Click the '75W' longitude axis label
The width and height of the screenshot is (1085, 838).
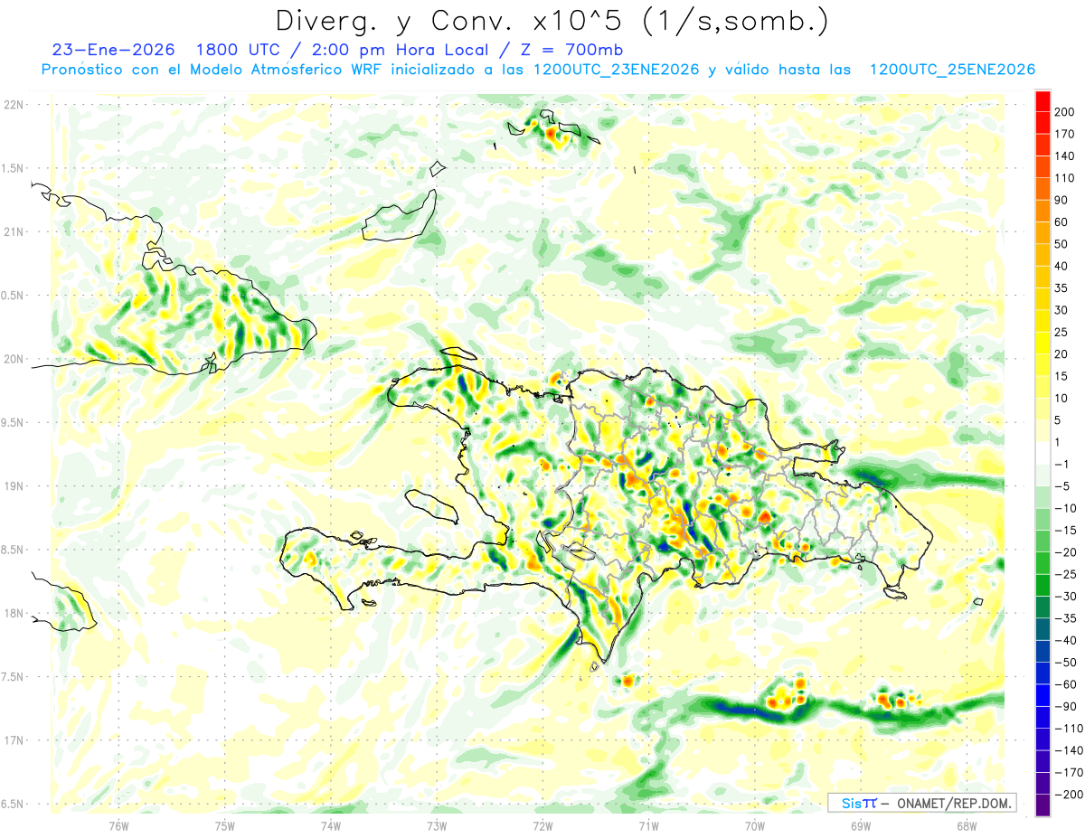[x=224, y=826]
